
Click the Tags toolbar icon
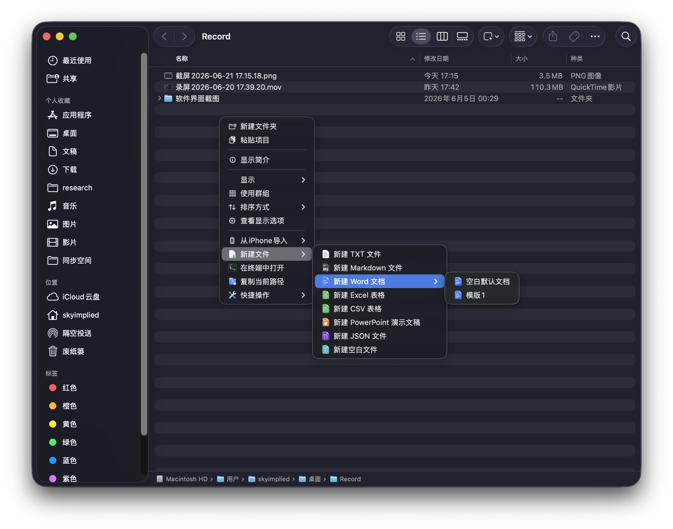574,37
